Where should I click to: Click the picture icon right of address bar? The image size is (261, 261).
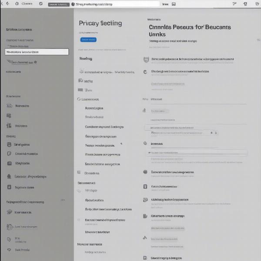(174, 4)
